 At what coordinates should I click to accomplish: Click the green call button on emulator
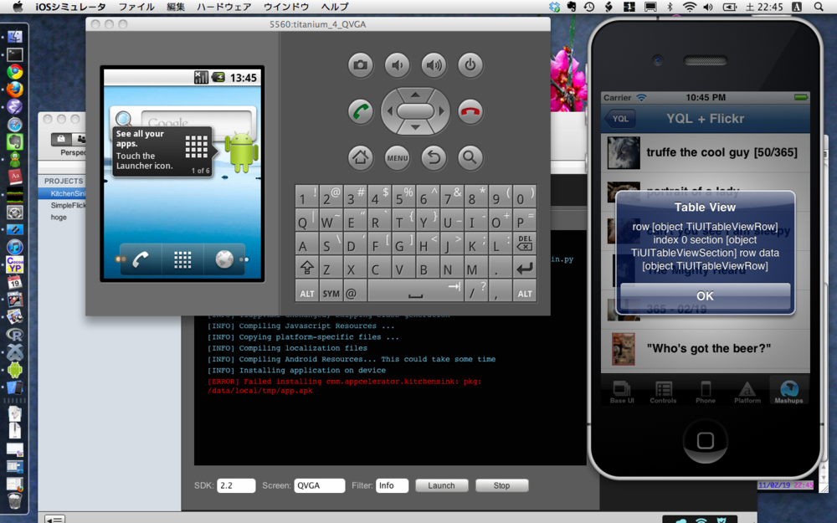point(361,111)
